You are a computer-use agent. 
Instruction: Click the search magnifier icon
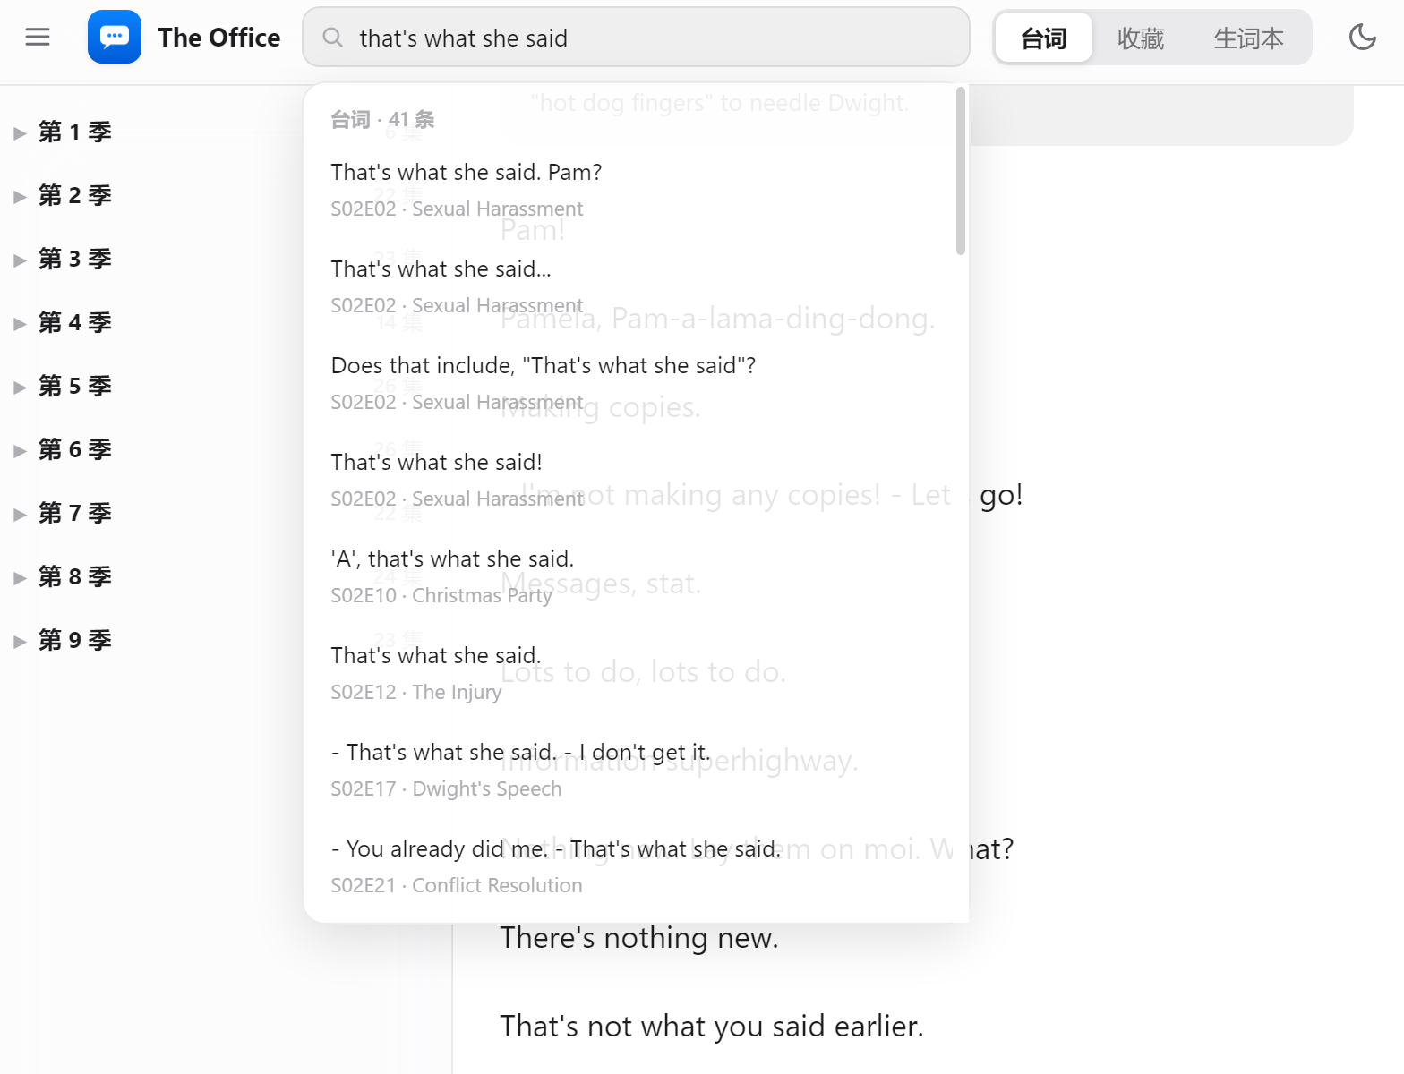(x=332, y=38)
